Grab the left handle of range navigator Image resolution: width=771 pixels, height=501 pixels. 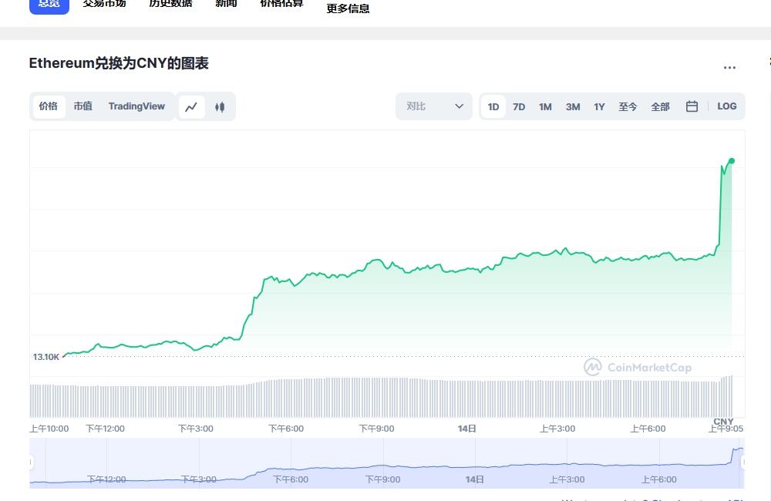pos(31,462)
